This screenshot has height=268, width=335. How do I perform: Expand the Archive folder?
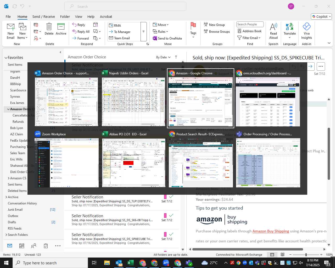pos(6,197)
